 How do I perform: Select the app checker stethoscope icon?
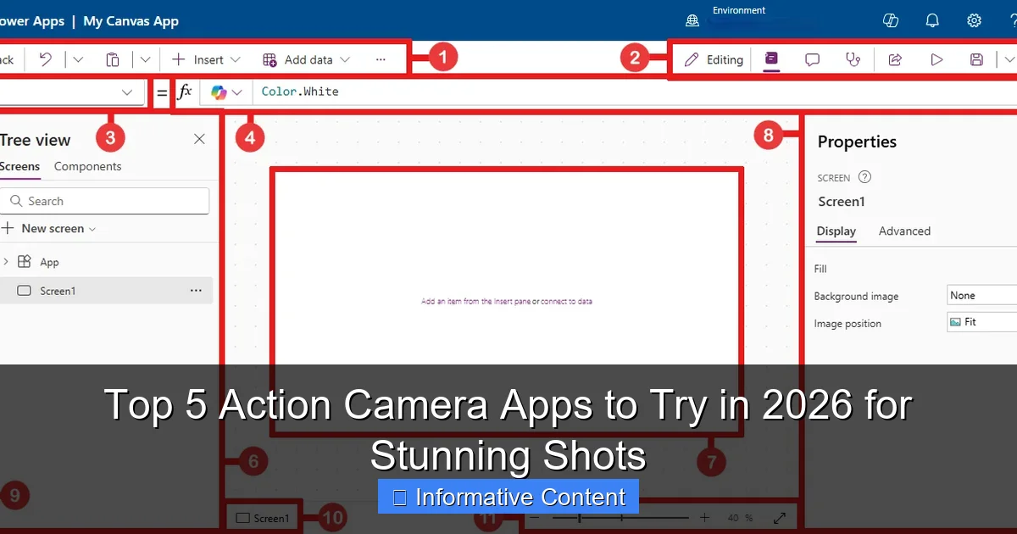[853, 59]
